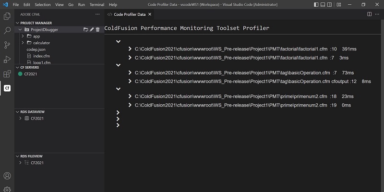This screenshot has width=384, height=192.
Task: Open the Selection menu
Action: (43, 4)
